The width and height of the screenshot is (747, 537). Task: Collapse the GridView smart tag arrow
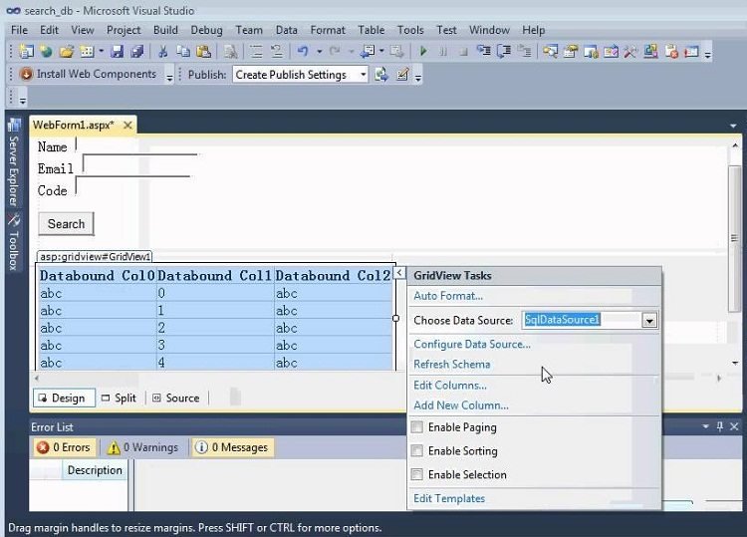coord(399,273)
